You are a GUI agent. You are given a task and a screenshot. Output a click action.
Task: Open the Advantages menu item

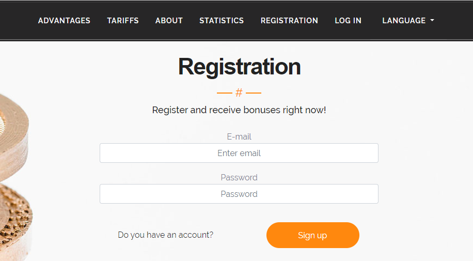64,21
